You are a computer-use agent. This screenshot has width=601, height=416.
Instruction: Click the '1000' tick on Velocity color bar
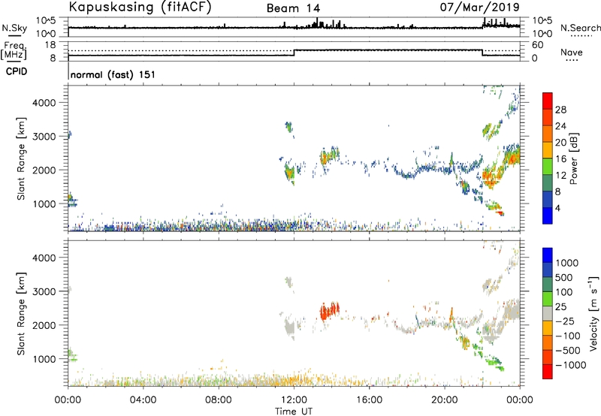pos(567,263)
